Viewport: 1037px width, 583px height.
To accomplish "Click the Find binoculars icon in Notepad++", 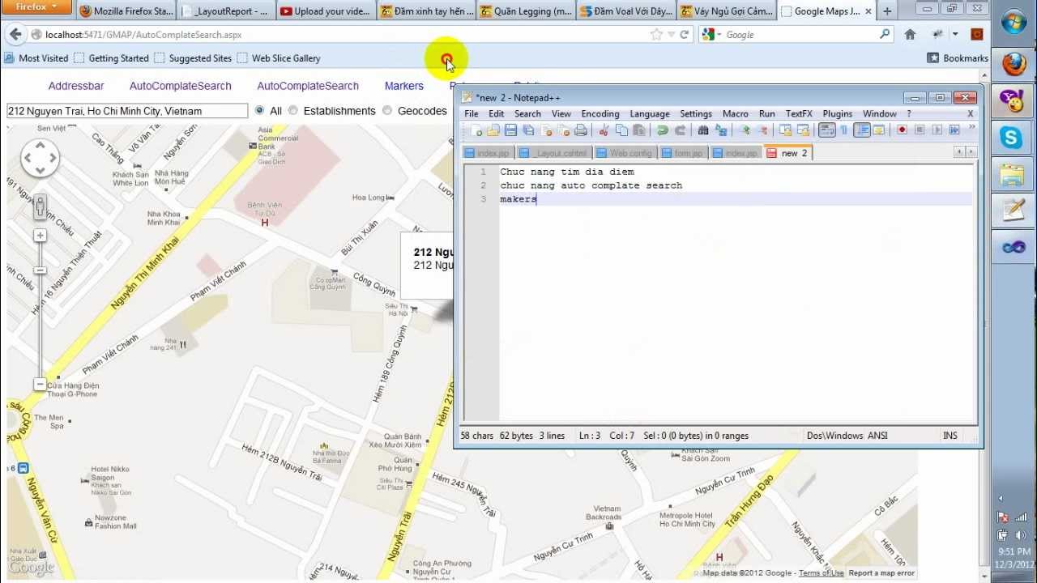I will (703, 130).
